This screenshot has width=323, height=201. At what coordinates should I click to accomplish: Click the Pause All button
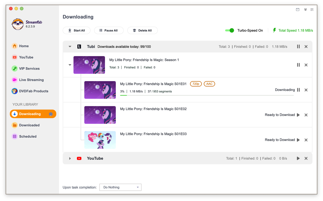(109, 30)
